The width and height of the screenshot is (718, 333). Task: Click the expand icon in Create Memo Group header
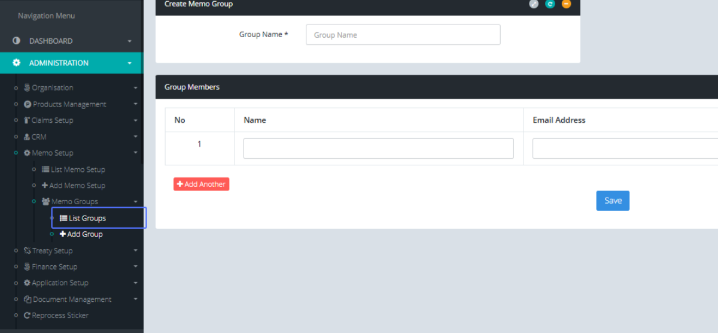pyautogui.click(x=534, y=4)
